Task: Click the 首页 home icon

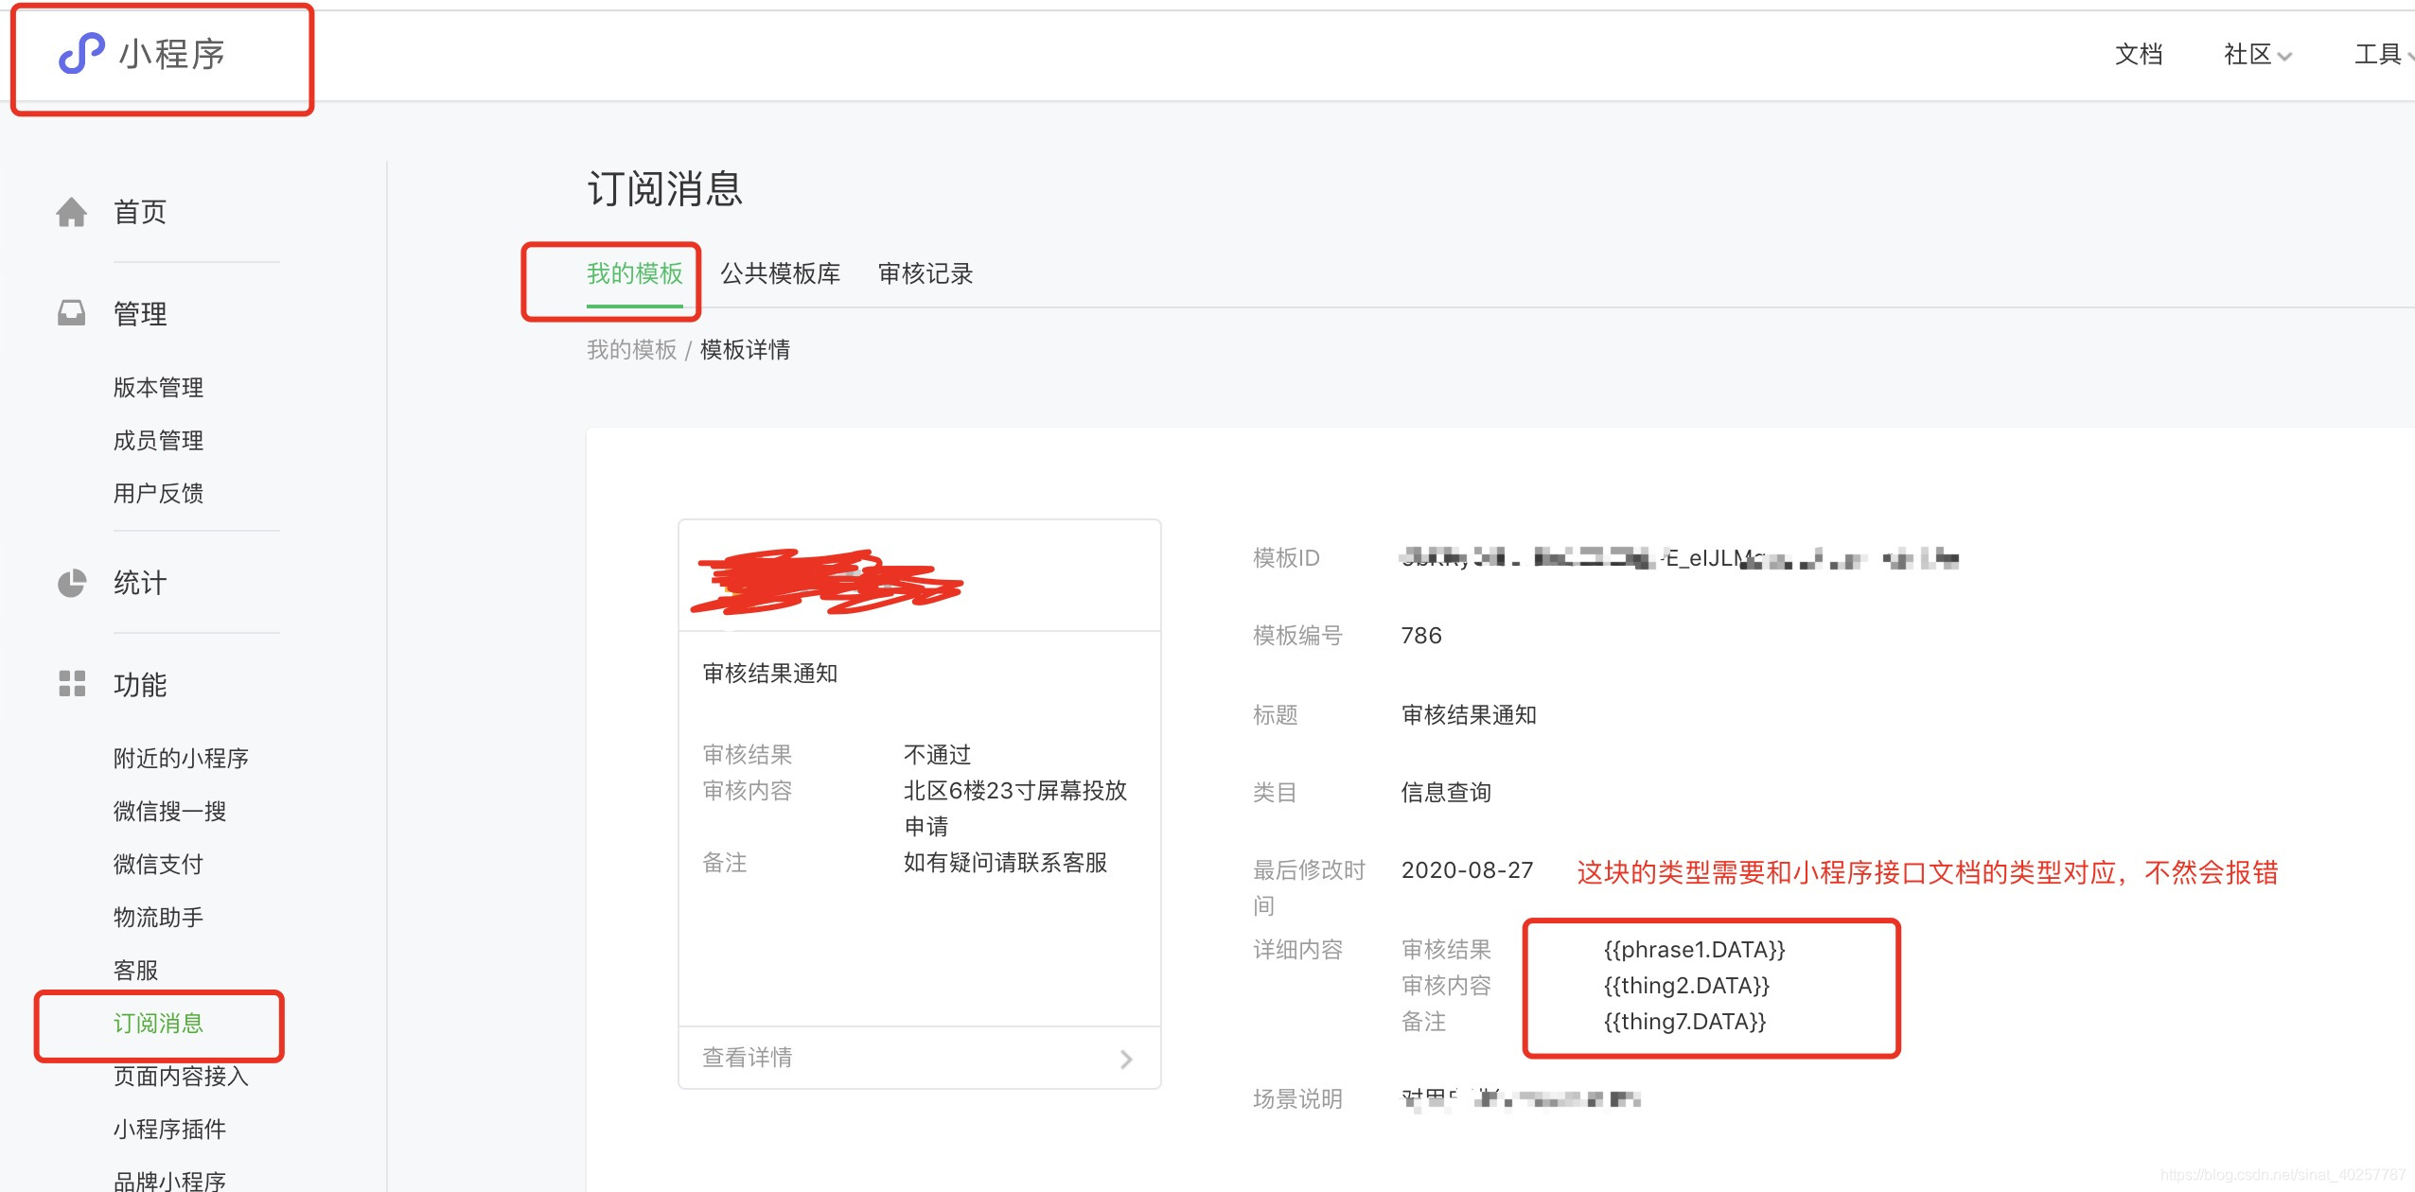Action: click(x=71, y=212)
